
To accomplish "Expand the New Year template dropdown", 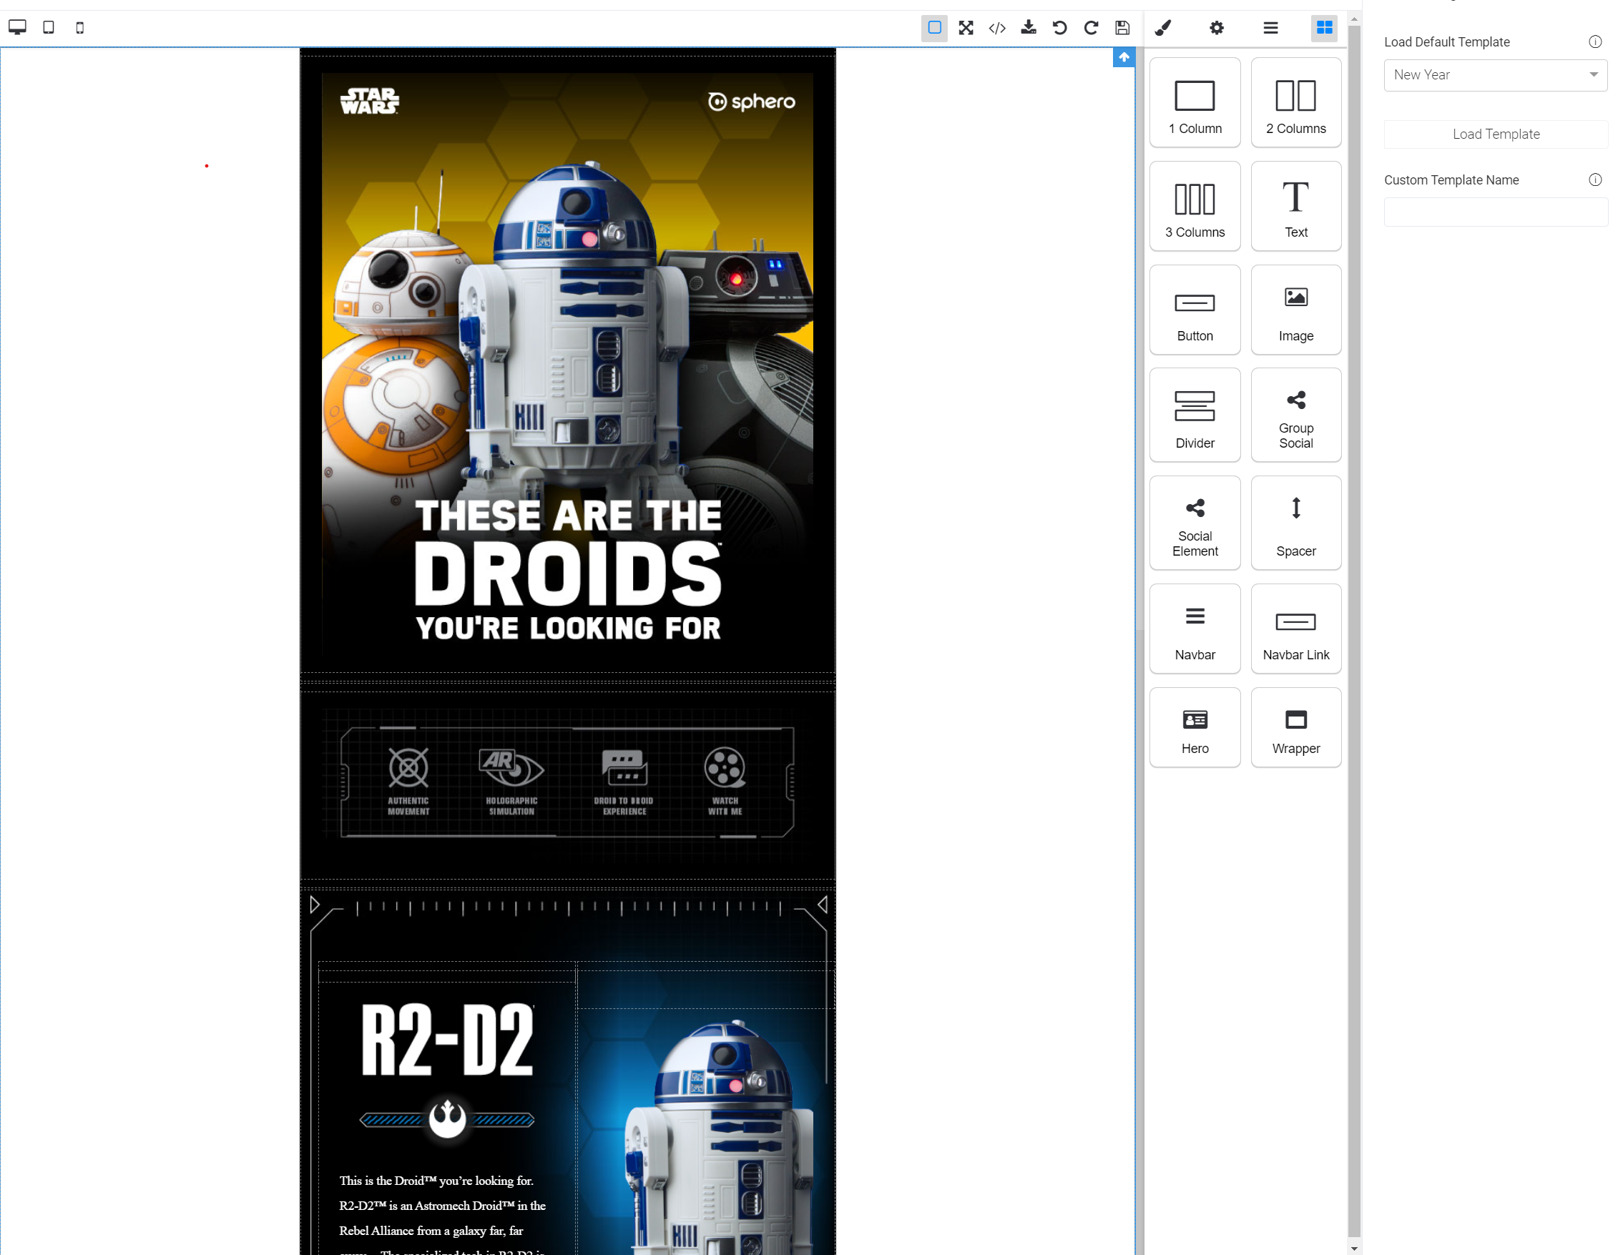I will click(x=1495, y=75).
